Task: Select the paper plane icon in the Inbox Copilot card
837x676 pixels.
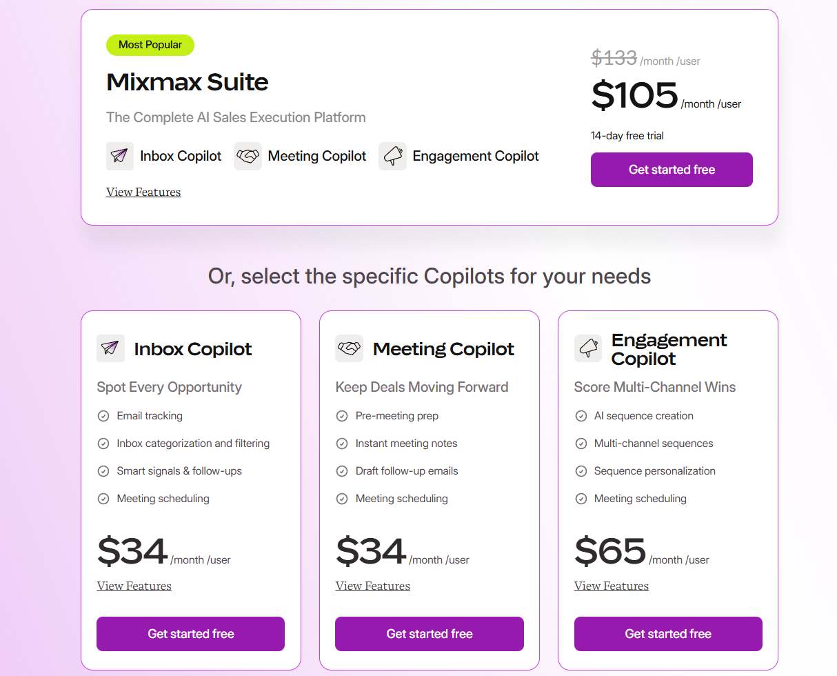Action: pyautogui.click(x=110, y=348)
